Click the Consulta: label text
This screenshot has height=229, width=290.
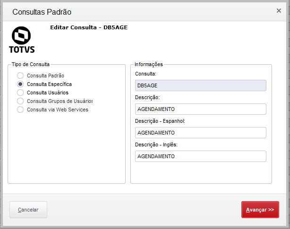(146, 74)
